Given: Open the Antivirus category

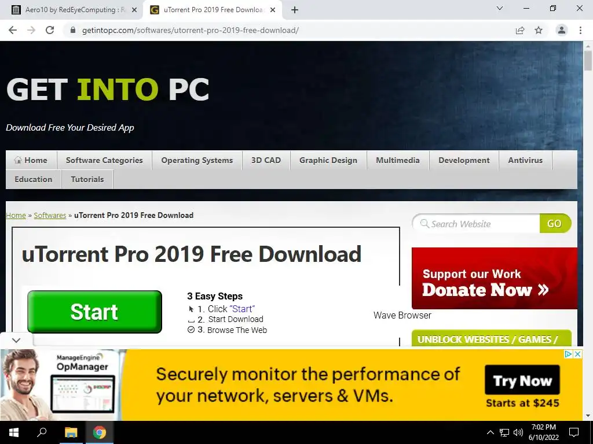Looking at the screenshot, I should [x=525, y=160].
